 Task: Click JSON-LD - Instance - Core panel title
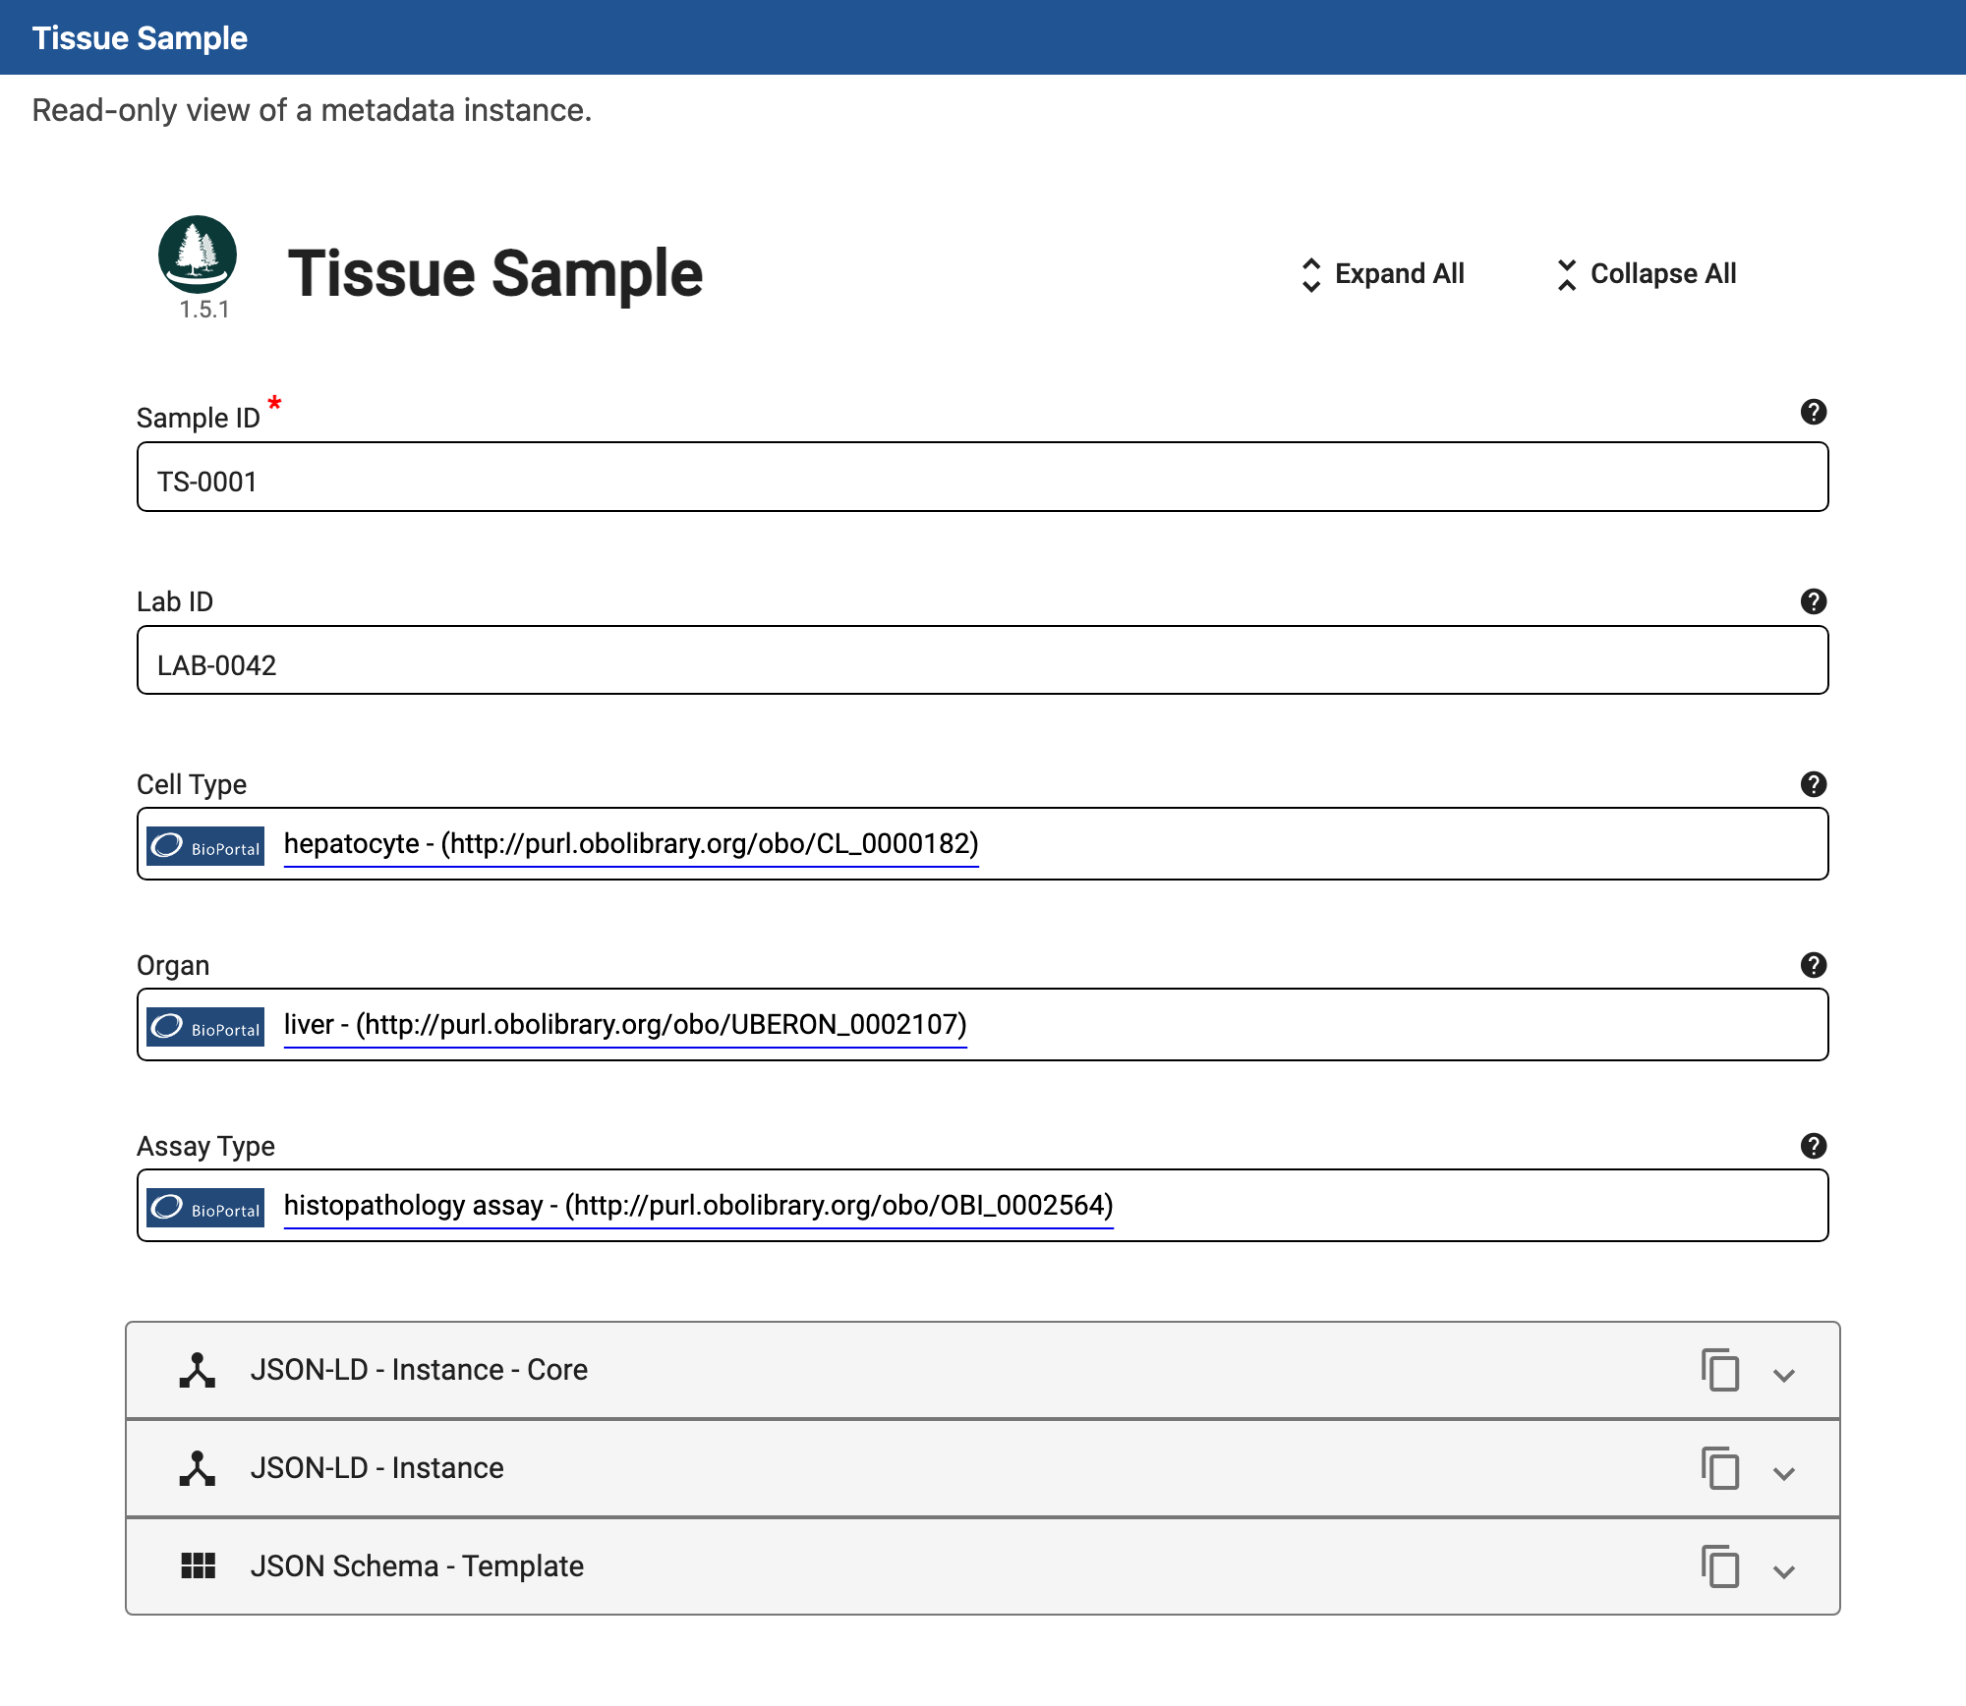[419, 1370]
